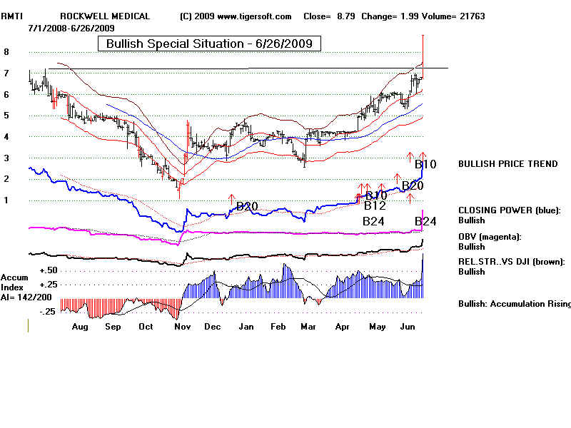This screenshot has height=428, width=571.
Task: Click the B24 signal below B12
Action: (x=373, y=222)
